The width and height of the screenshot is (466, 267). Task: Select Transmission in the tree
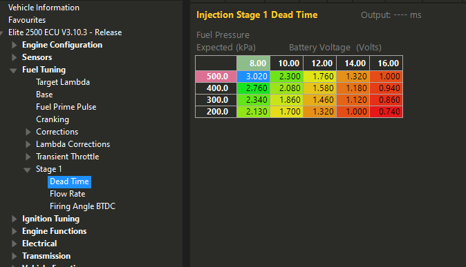46,256
